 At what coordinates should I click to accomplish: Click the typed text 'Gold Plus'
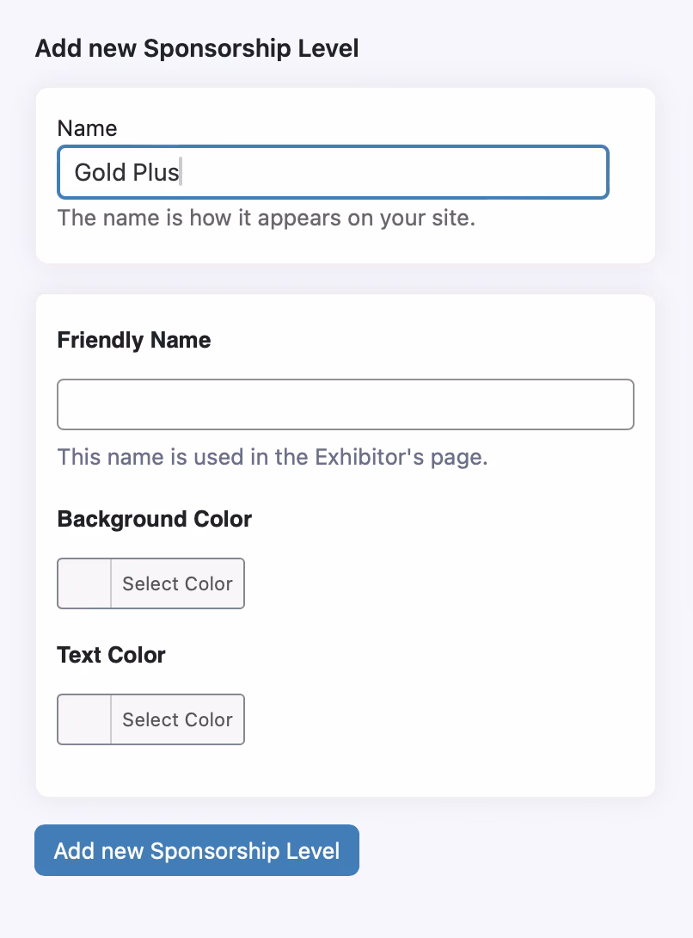coord(126,172)
